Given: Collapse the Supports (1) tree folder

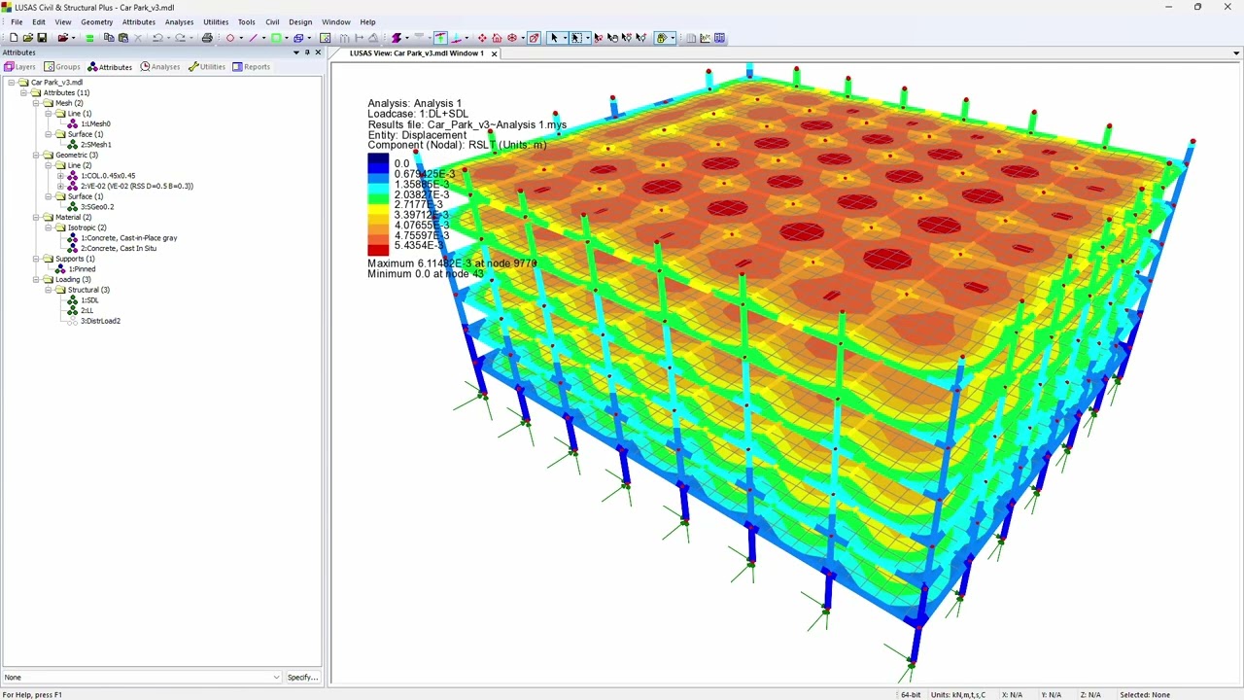Looking at the screenshot, I should pyautogui.click(x=36, y=259).
